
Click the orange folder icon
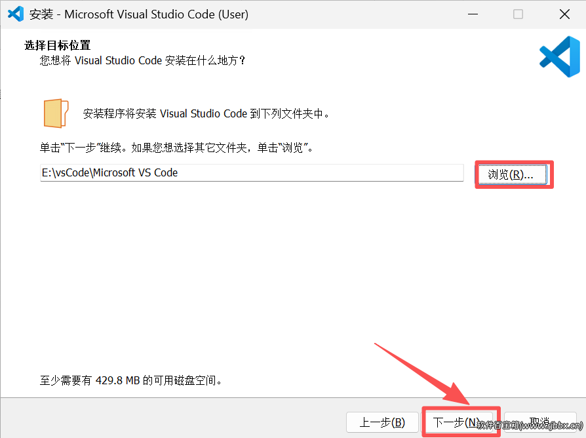click(x=56, y=113)
